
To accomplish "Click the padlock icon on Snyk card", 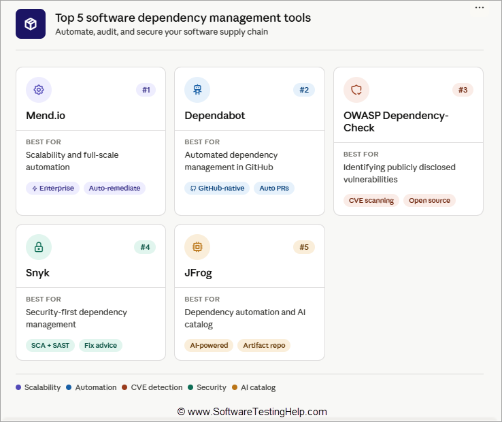I will tap(39, 247).
